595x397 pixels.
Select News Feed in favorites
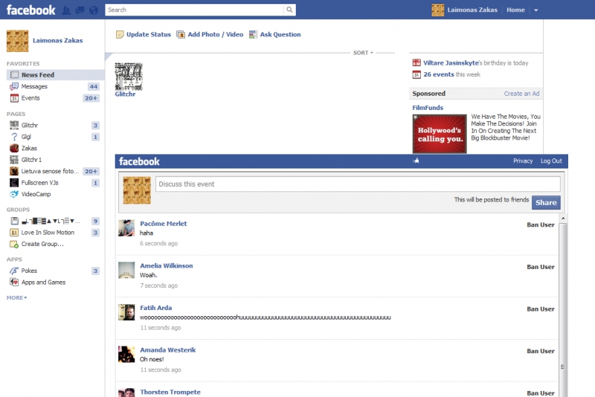pos(55,74)
